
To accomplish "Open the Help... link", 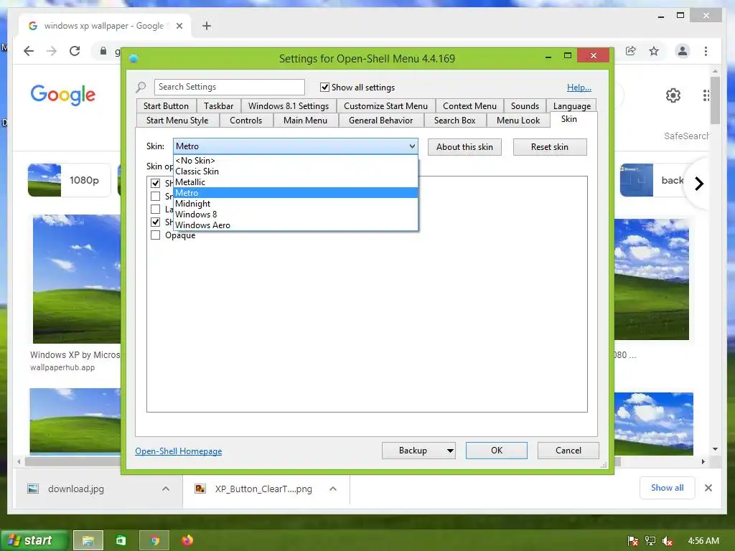I will [x=579, y=88].
